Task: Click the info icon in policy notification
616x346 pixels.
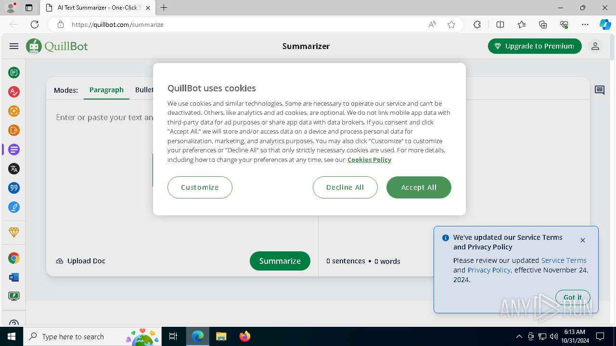Action: click(x=446, y=238)
